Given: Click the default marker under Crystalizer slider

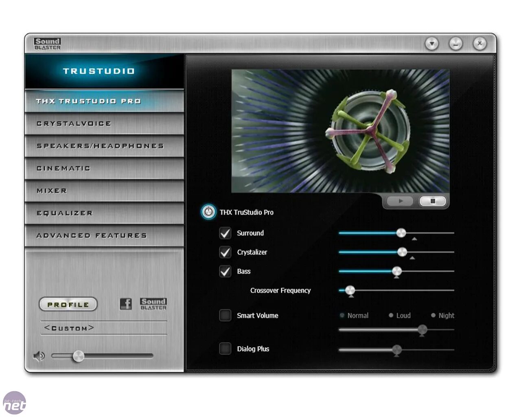Looking at the screenshot, I should 412,258.
